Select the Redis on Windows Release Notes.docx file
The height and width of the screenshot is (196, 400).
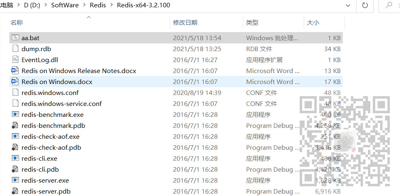(79, 71)
